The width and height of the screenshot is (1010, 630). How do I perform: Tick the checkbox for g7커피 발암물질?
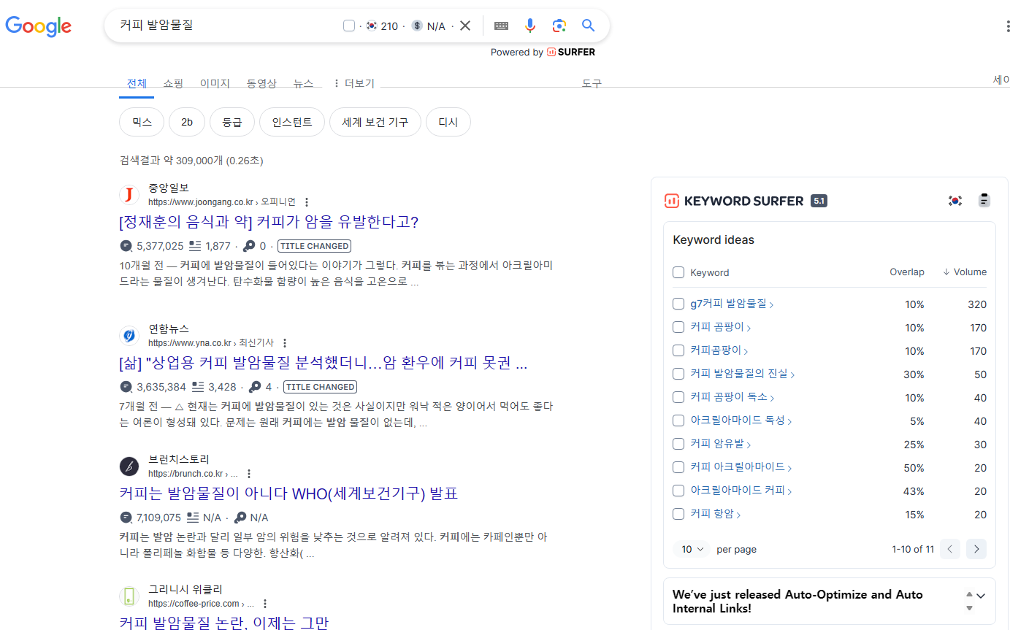[678, 304]
